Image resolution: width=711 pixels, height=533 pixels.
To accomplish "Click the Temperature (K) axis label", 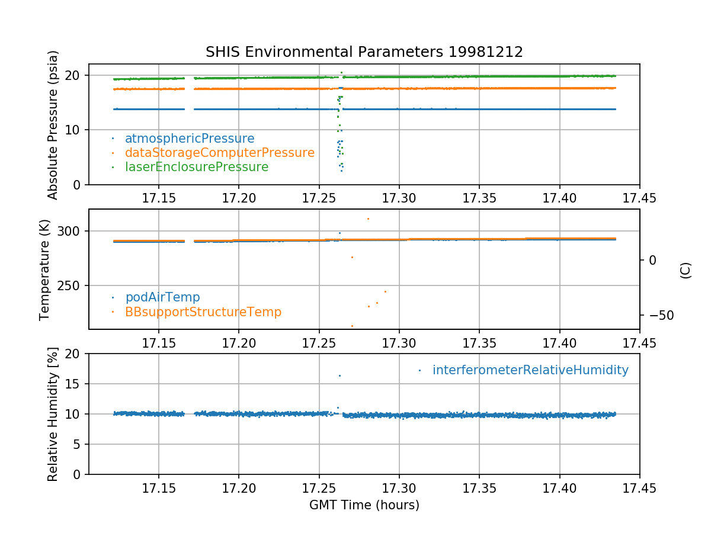I will pos(45,269).
